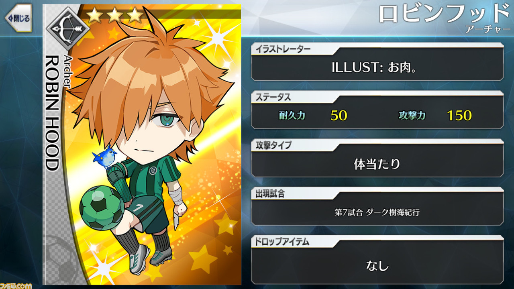Click the third rarity star
Screen dimensions: 514x289
pyautogui.click(x=135, y=16)
